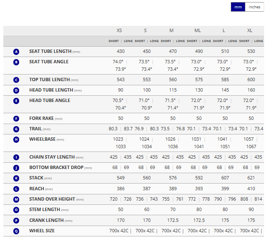
Task: Click the XS size column header
Action: pyautogui.click(x=119, y=31)
